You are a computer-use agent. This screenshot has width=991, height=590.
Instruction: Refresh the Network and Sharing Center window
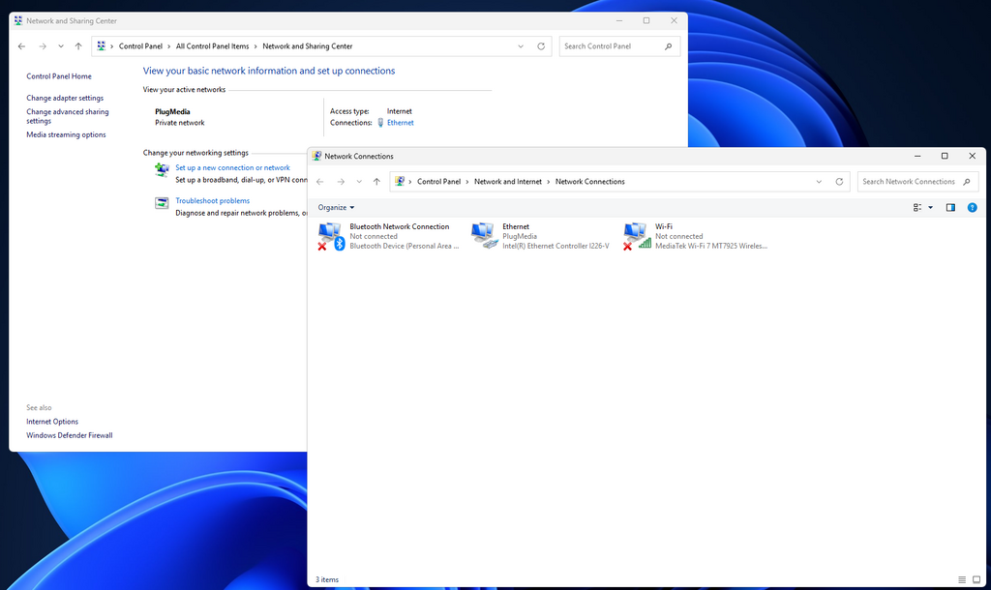click(541, 46)
